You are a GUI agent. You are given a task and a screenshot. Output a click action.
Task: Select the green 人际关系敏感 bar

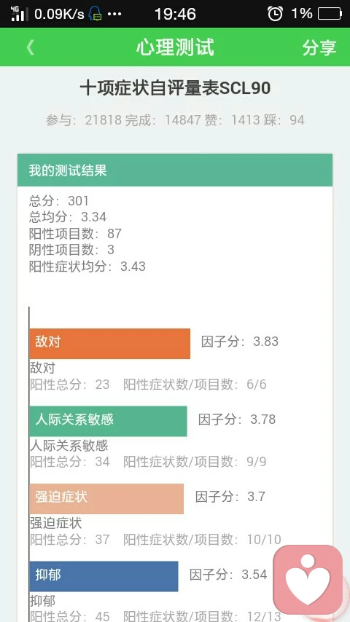[109, 421]
